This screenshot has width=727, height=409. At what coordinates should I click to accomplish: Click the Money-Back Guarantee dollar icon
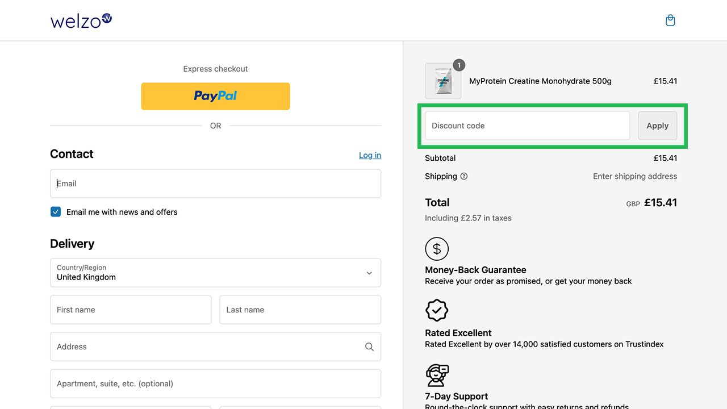[x=437, y=249]
